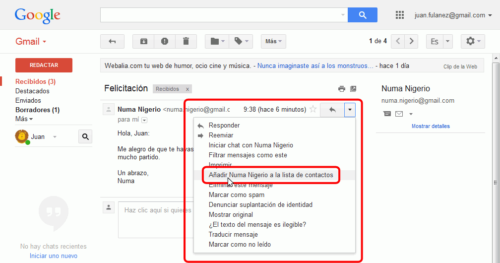This screenshot has width=500, height=263.
Task: Star the message from Numa Nigerio
Action: 313,110
